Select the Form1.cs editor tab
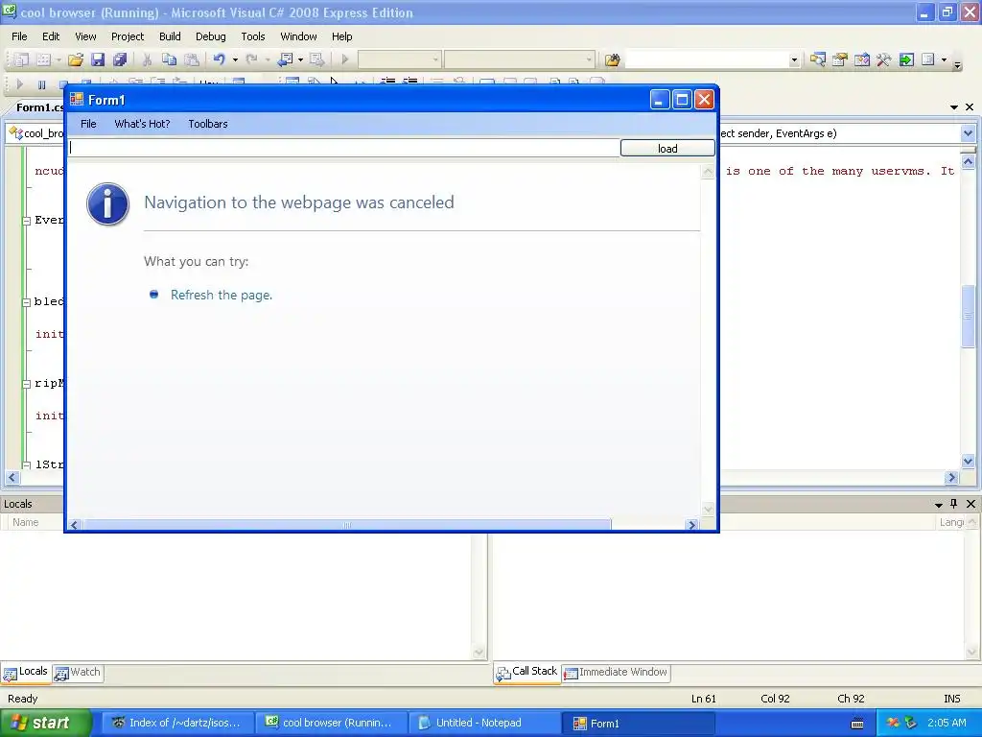 point(39,107)
